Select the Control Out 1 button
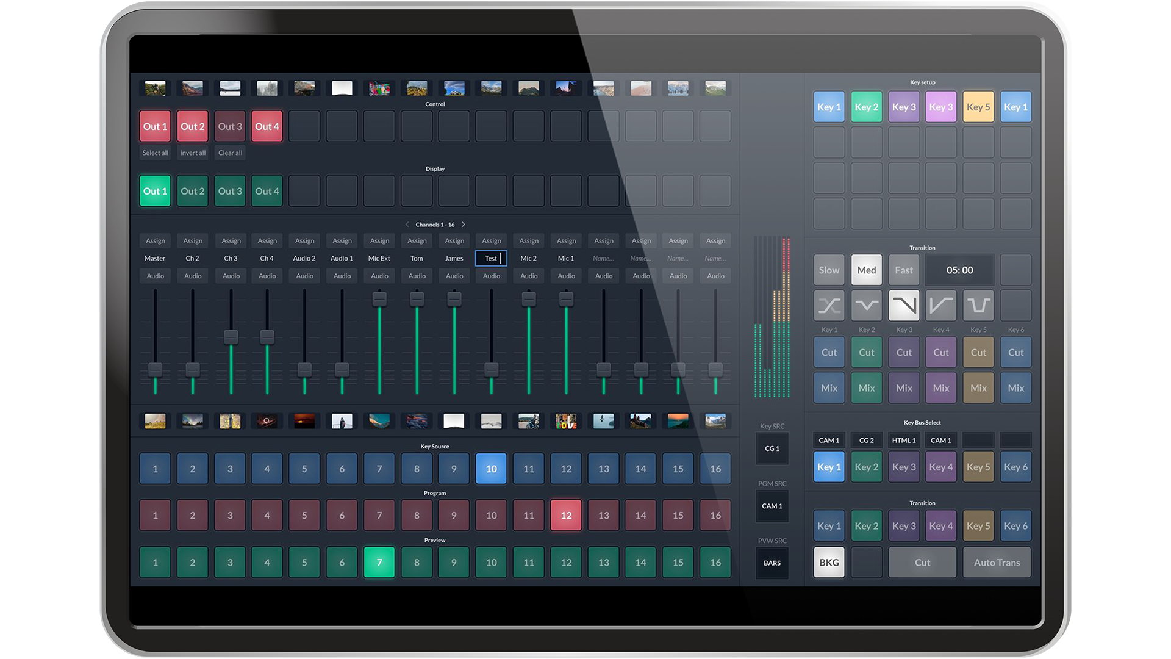Image resolution: width=1171 pixels, height=659 pixels. pyautogui.click(x=156, y=126)
